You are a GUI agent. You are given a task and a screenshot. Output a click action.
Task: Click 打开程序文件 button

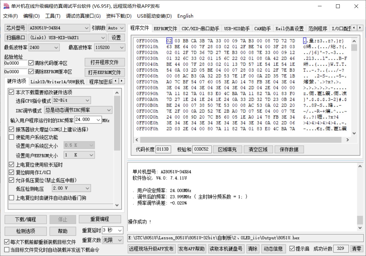click(105, 62)
